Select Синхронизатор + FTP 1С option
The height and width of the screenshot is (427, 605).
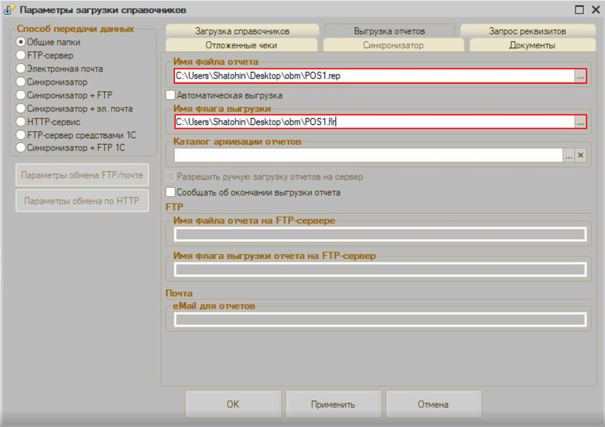click(21, 148)
